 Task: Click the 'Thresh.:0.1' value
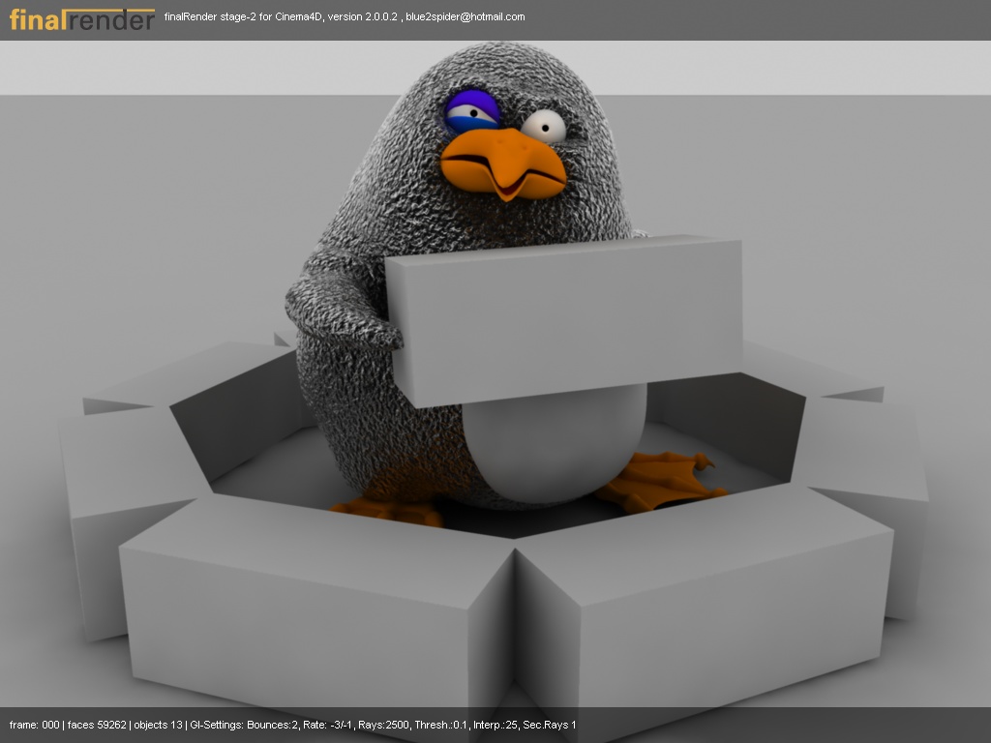coord(441,725)
